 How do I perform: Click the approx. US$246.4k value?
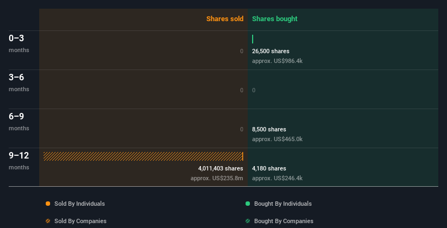(277, 178)
